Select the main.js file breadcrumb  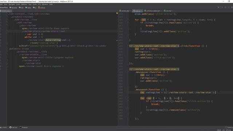[x=42, y=8]
